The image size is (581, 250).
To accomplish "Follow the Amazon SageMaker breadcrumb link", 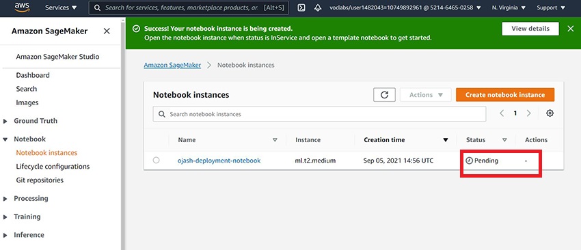I will (172, 65).
